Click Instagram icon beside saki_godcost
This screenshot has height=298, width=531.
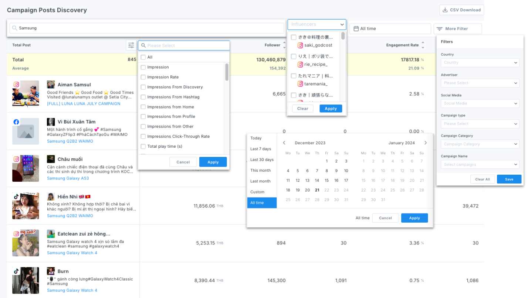click(x=300, y=45)
